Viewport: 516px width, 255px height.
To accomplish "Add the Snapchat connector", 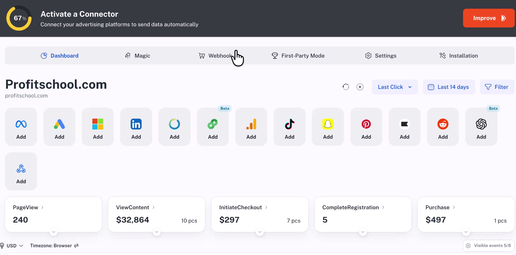I will click(x=328, y=127).
